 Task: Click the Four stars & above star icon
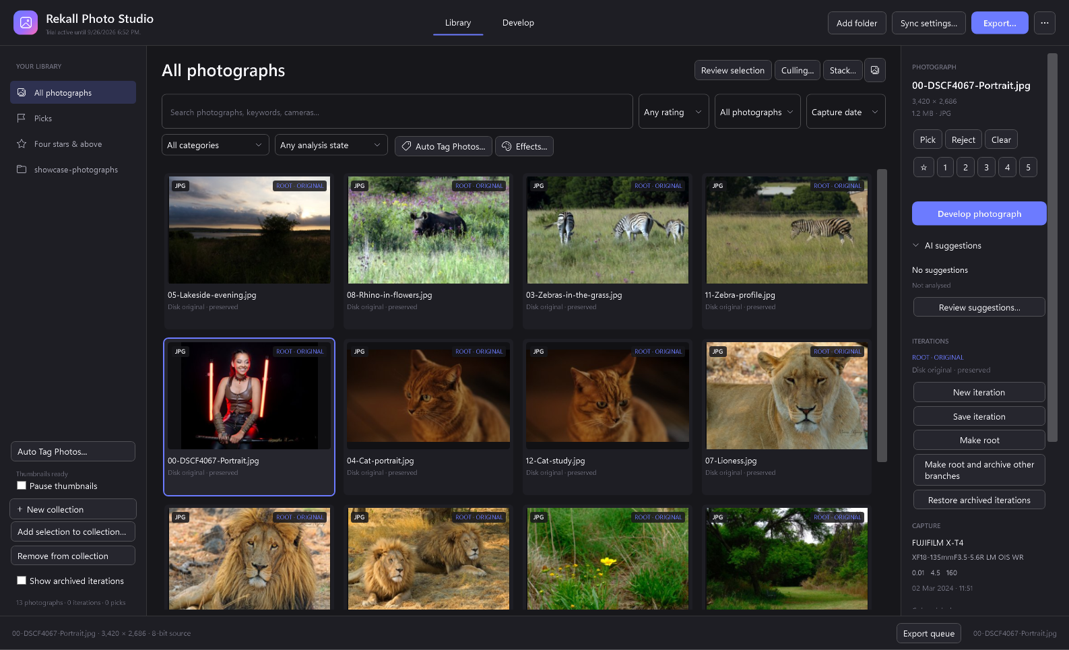[x=22, y=143]
